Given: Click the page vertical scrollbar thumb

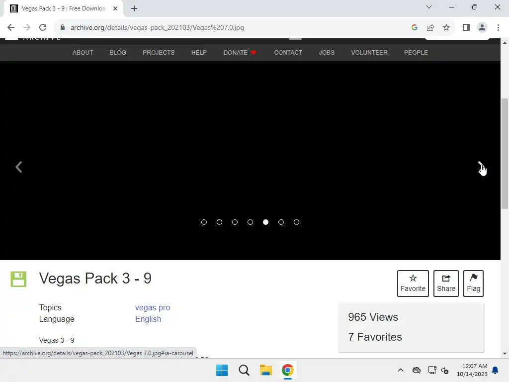Looking at the screenshot, I should tap(505, 154).
